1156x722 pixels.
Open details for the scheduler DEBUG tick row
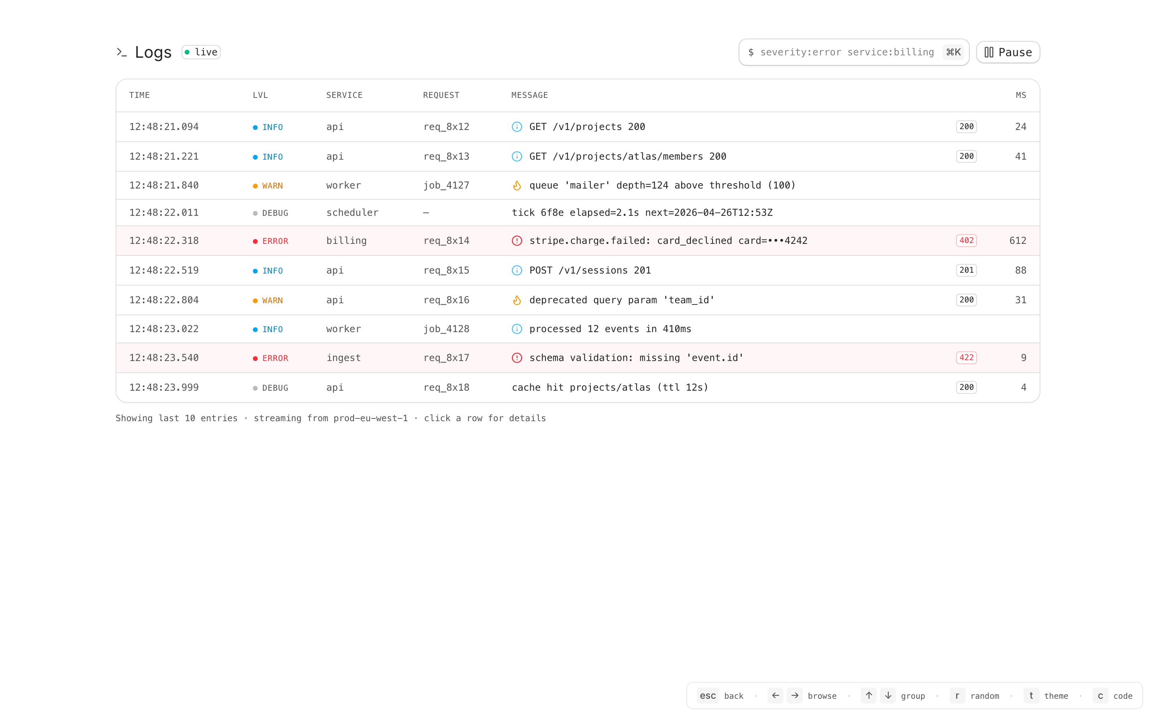click(642, 213)
